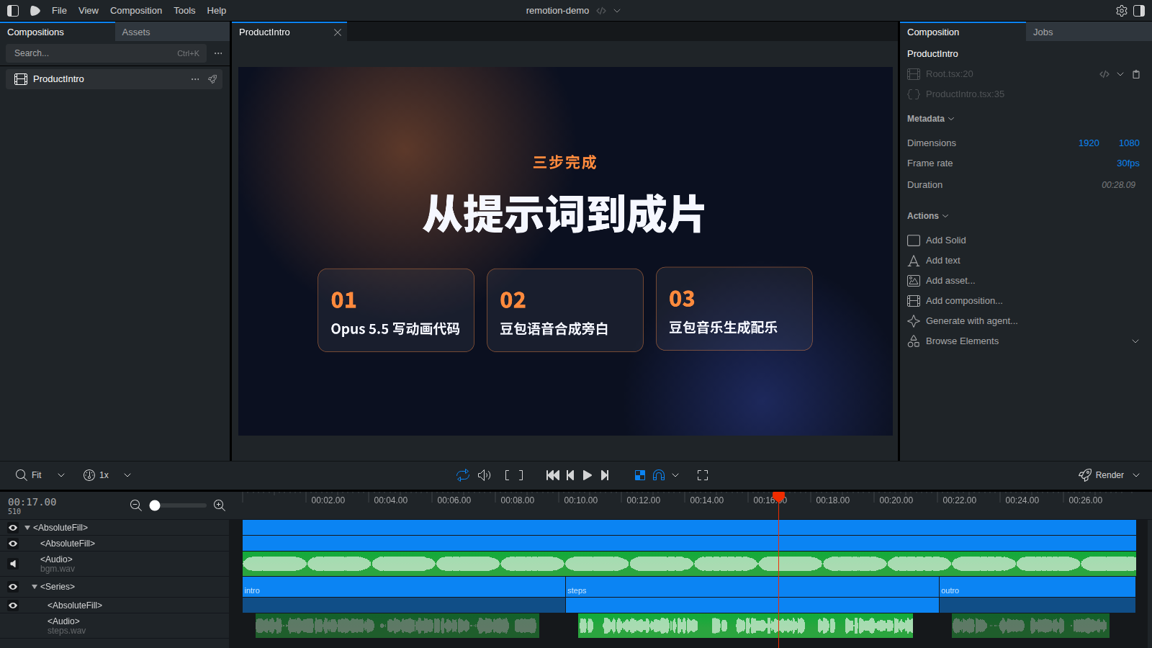This screenshot has height=648, width=1152.
Task: Open the search bar overflow menu
Action: 218,53
